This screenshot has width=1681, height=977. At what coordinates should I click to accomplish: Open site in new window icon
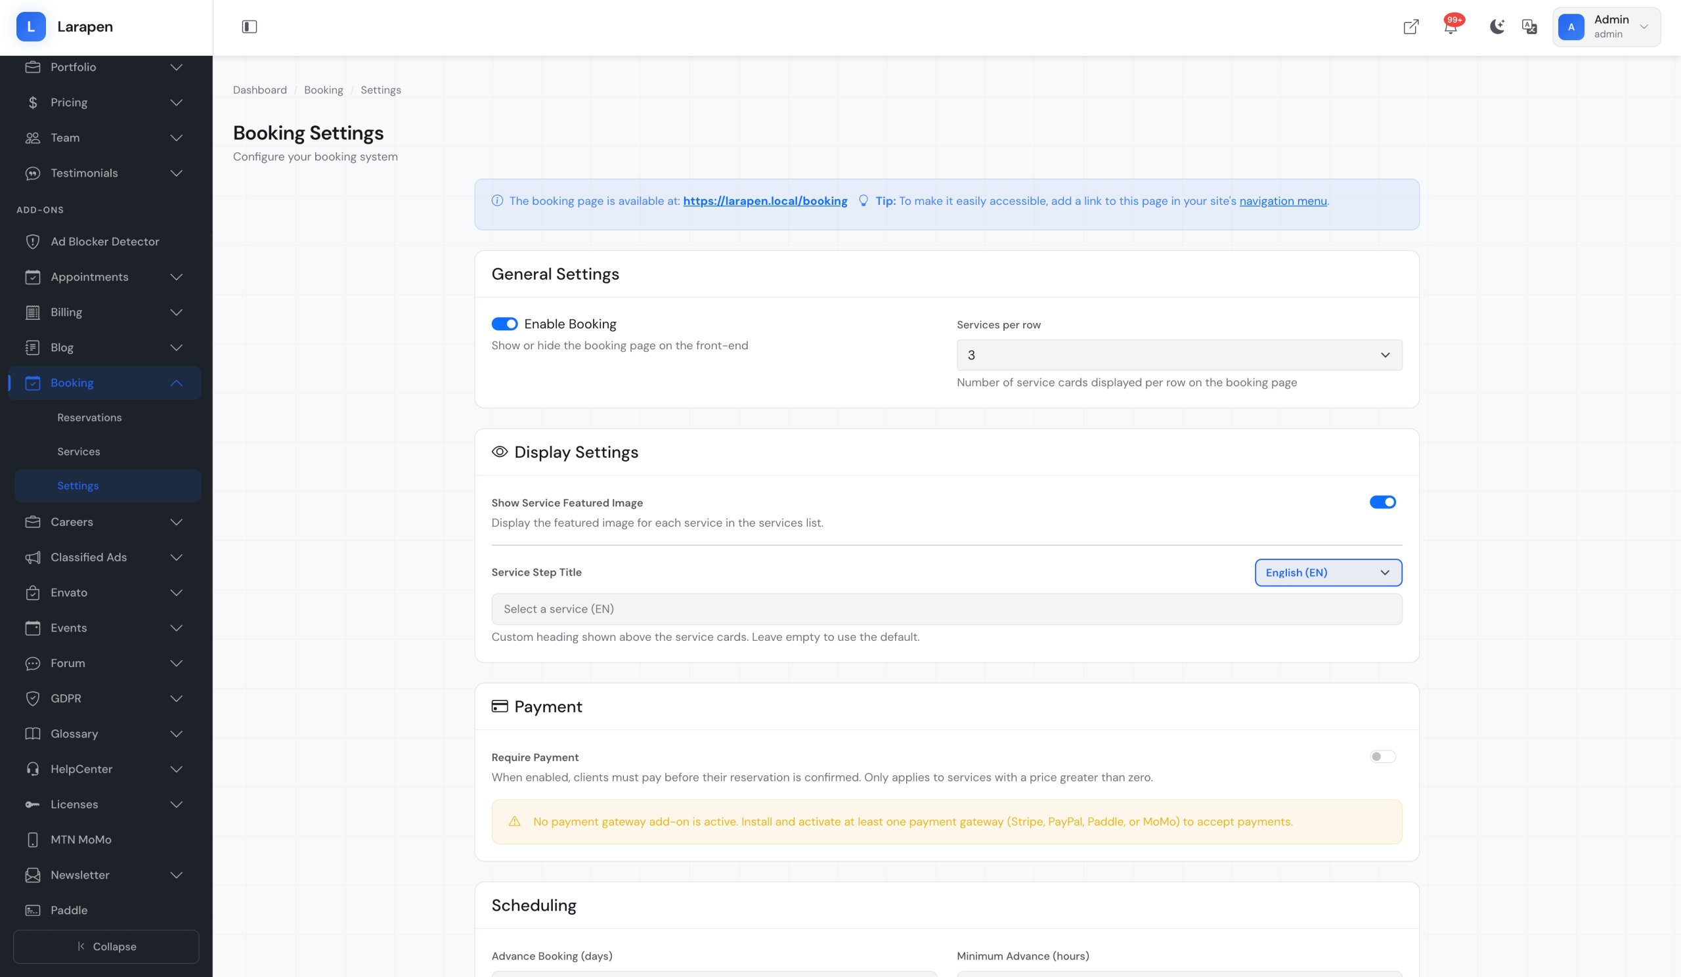point(1411,27)
